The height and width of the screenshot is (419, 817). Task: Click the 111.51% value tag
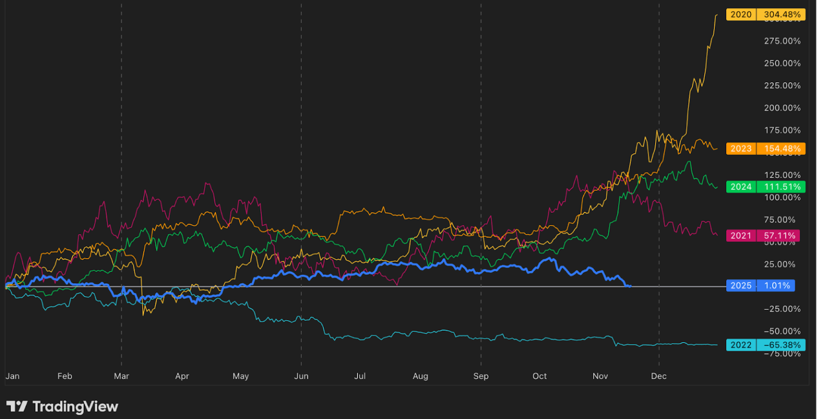(x=780, y=187)
